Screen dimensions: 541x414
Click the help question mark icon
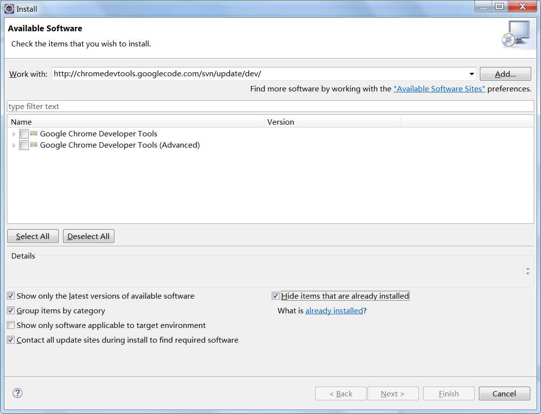18,393
